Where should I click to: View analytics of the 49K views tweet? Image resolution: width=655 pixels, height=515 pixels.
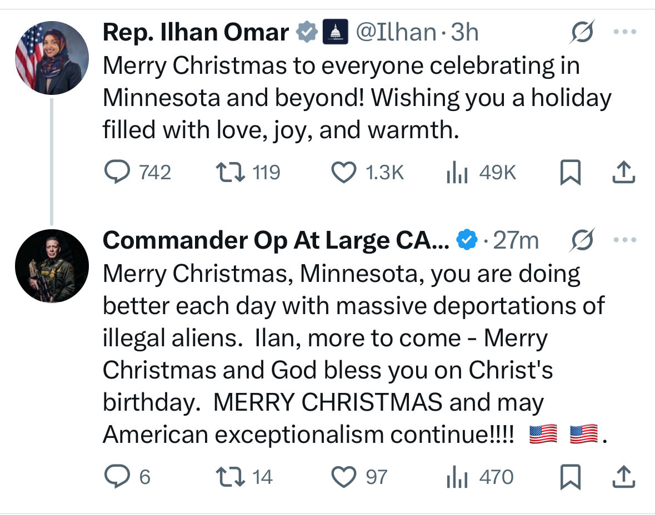pyautogui.click(x=457, y=173)
